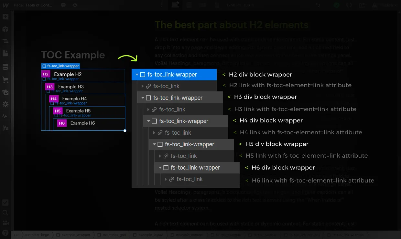Open the activity pulse panel in the sidebar
The image size is (401, 239).
tap(5, 116)
